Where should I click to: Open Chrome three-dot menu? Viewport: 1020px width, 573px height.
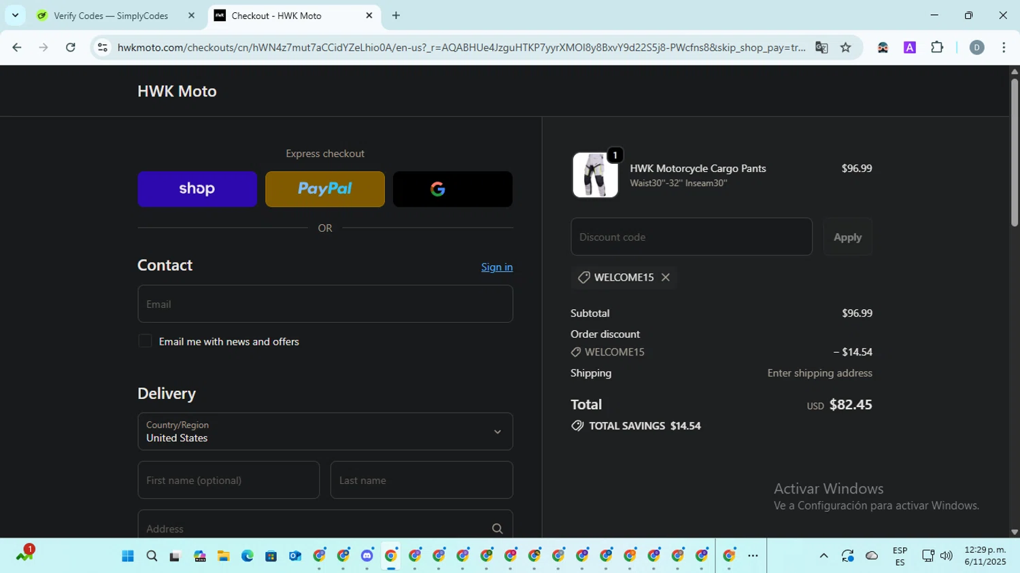coord(1004,48)
